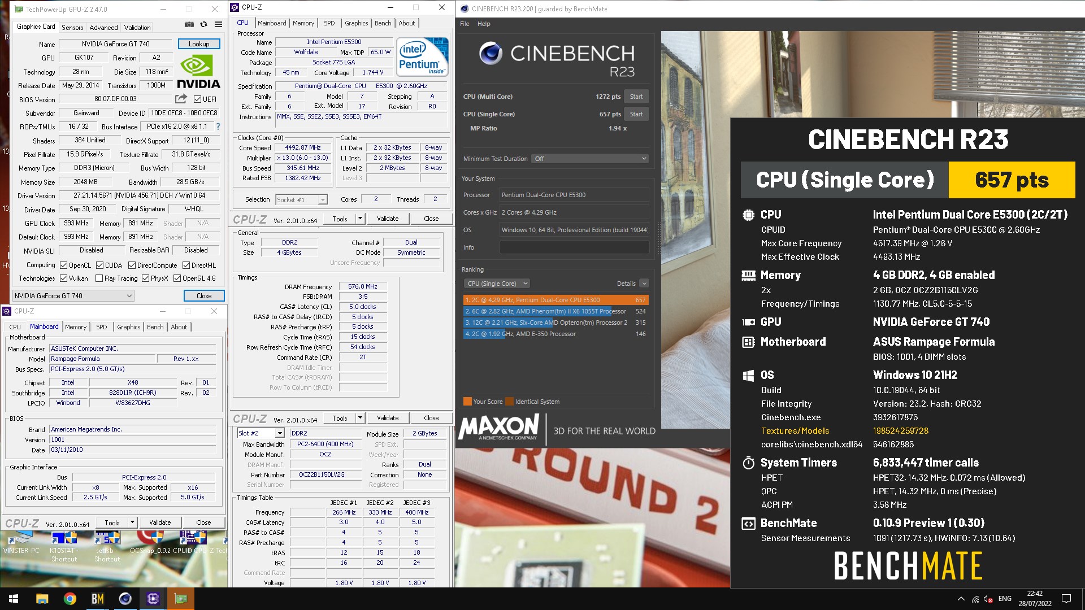Screen dimensions: 1085x610
Task: Open the Socket #1 selection dropdown
Action: [301, 199]
